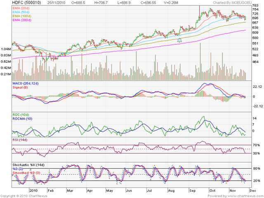Click the EMA (100d) legend label
The image size is (264, 198).
(22, 16)
